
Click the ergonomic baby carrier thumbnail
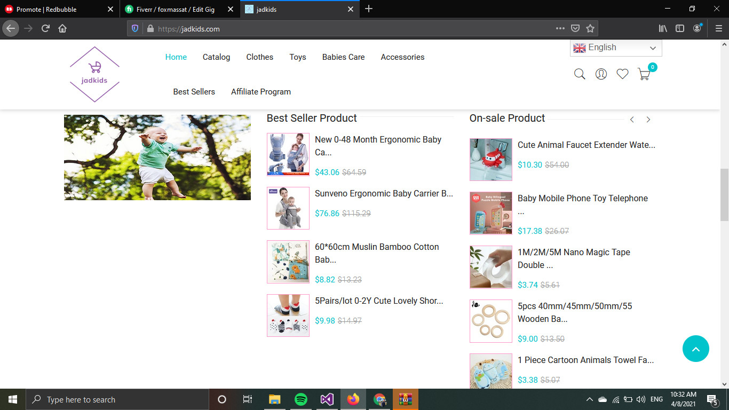pos(288,154)
